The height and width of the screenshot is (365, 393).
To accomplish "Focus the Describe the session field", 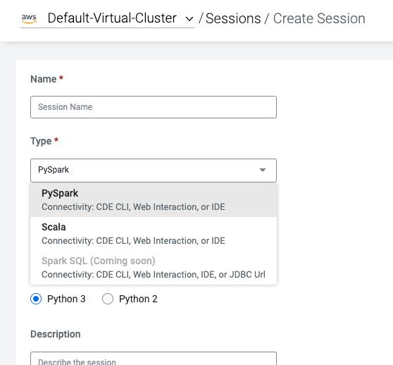I will (x=154, y=359).
